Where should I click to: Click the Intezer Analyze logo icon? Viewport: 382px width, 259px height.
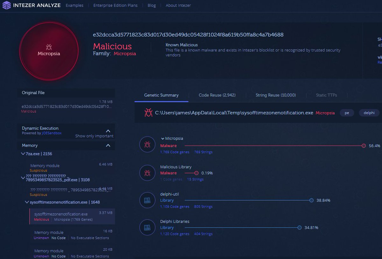click(6, 5)
